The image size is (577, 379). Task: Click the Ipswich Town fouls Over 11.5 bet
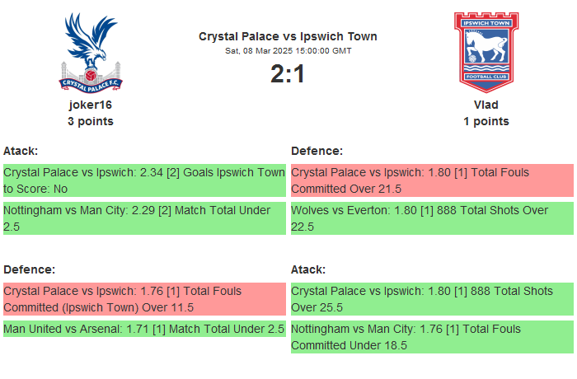144,299
